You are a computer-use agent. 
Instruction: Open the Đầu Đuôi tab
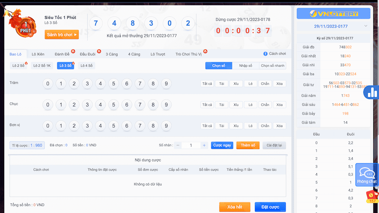pyautogui.click(x=88, y=54)
